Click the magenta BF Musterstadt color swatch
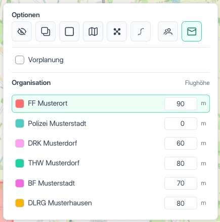Screen dimensions: 220x222 20,184
